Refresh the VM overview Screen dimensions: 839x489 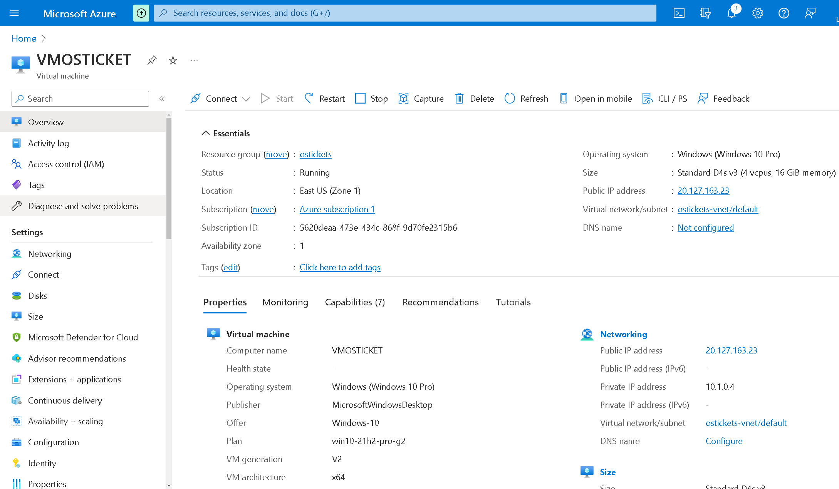pos(525,99)
